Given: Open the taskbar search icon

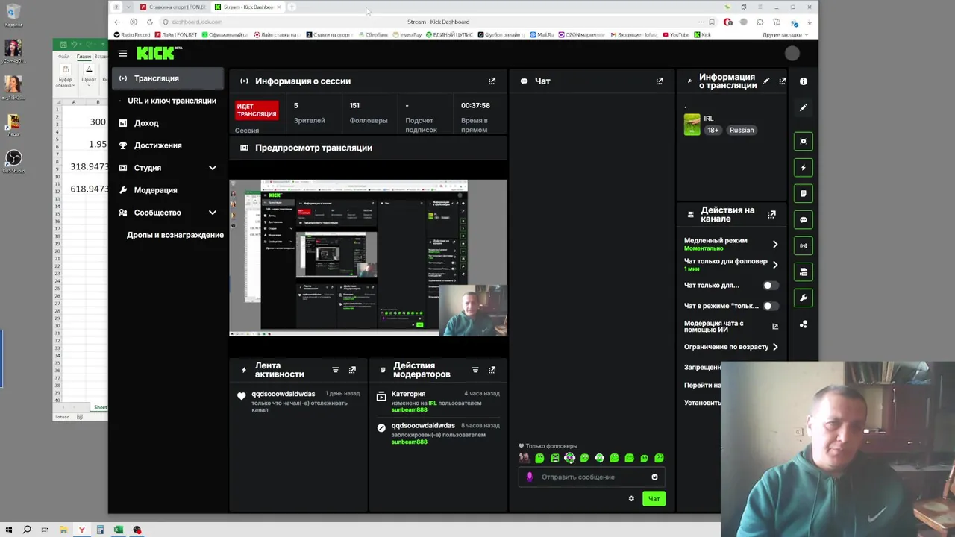Looking at the screenshot, I should click(27, 530).
